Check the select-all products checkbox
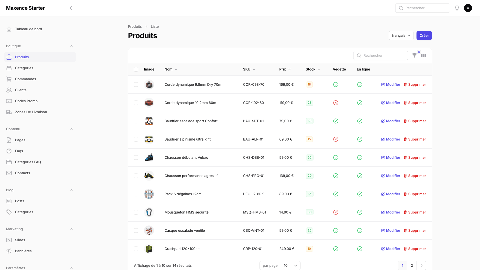 coord(136,69)
